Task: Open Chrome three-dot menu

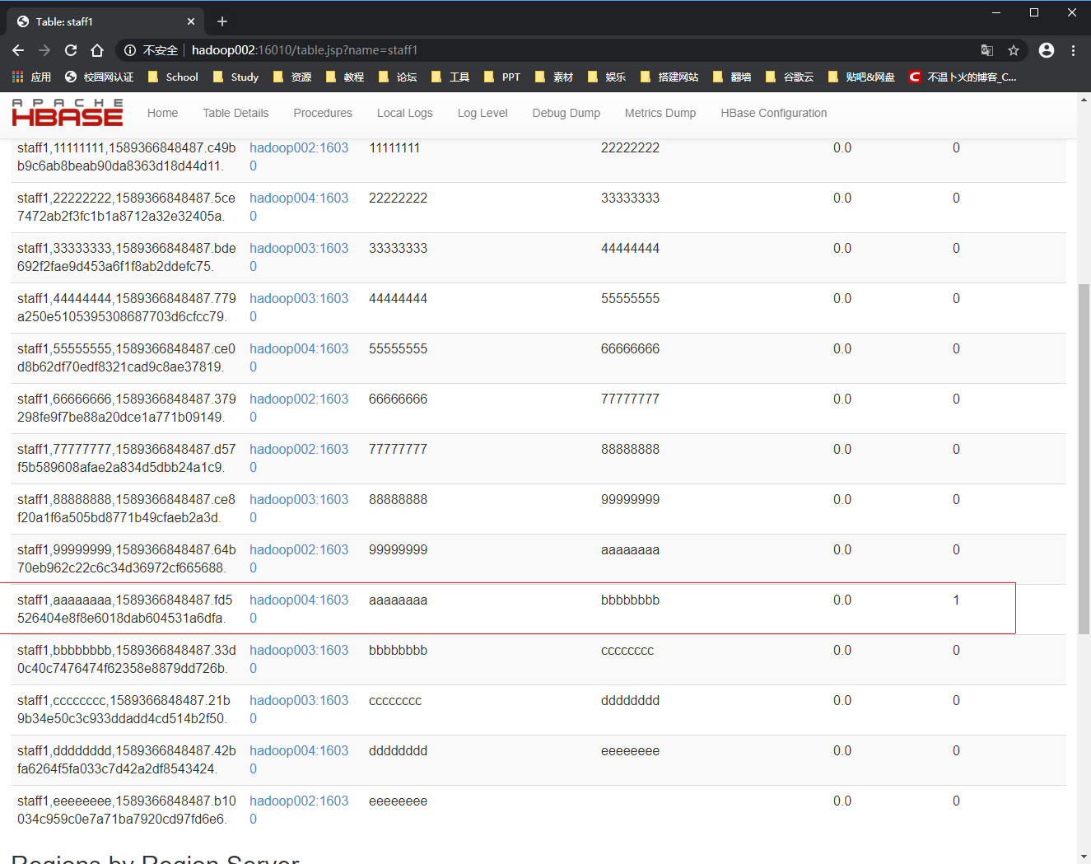Action: click(1073, 50)
